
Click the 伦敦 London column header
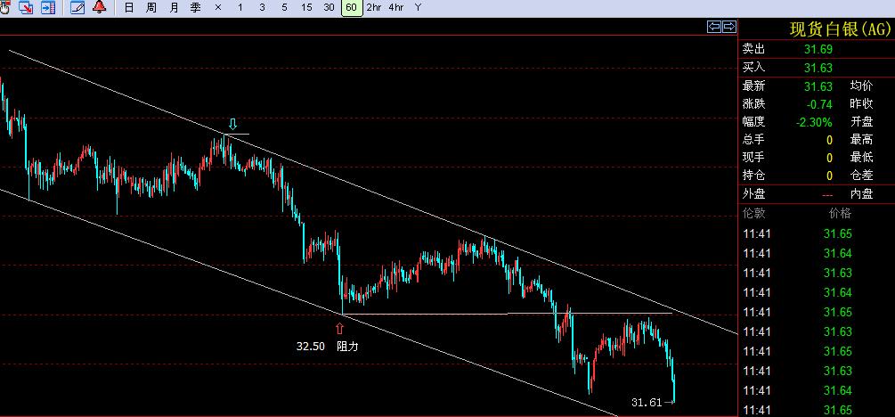753,214
